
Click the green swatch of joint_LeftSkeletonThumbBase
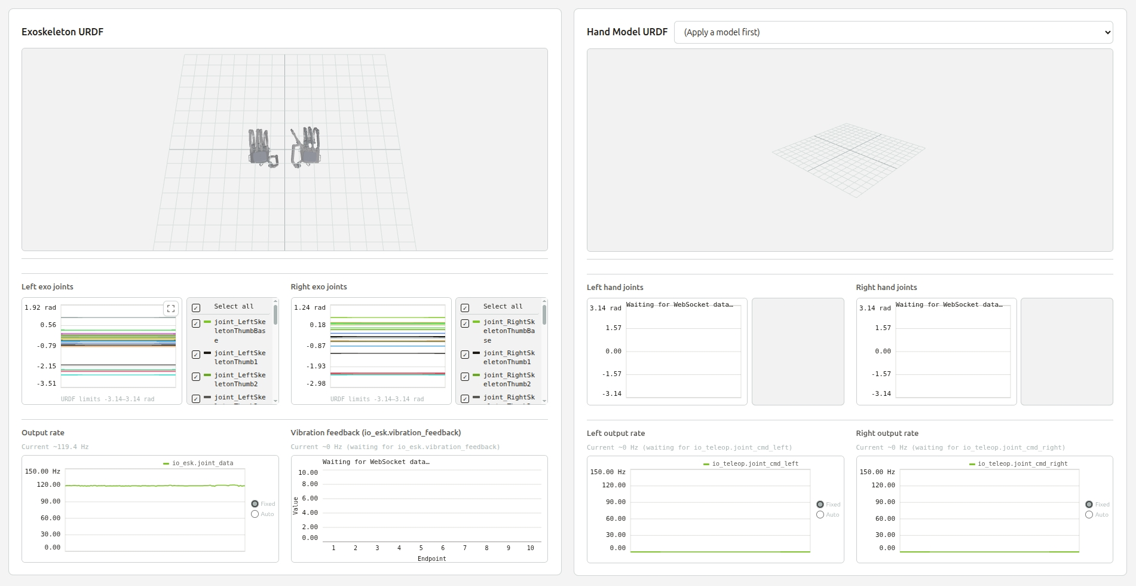pyautogui.click(x=207, y=322)
